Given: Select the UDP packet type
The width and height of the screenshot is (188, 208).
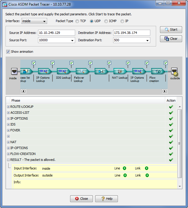Looking at the screenshot, I should coord(92,21).
